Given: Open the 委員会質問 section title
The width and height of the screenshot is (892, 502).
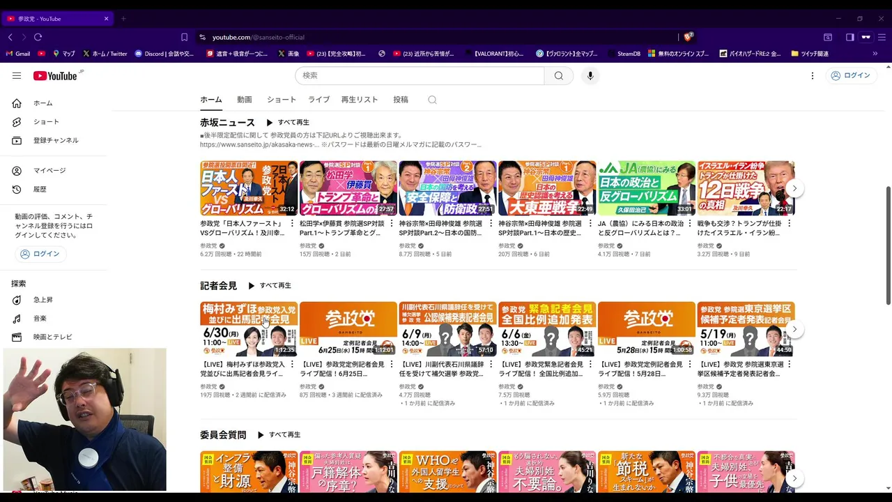Looking at the screenshot, I should coord(223,435).
